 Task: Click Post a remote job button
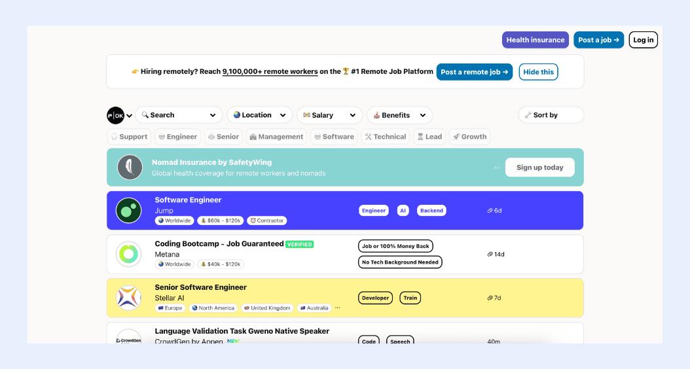coord(475,72)
